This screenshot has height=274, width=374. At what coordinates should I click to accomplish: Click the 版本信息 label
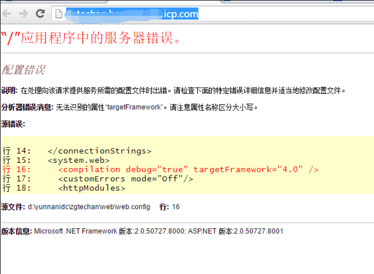point(16,231)
